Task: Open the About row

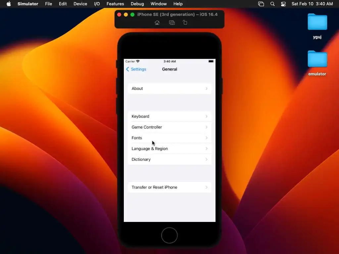Action: pyautogui.click(x=170, y=89)
